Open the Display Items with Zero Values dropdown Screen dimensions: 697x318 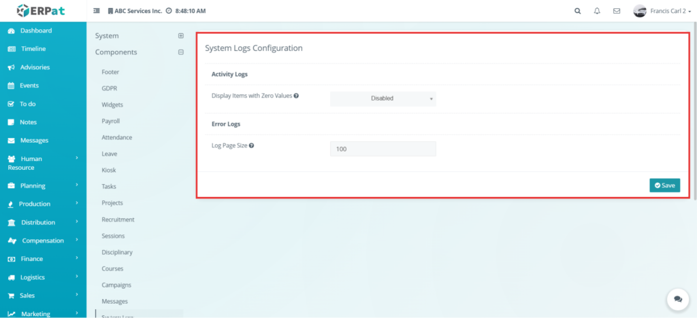tap(383, 99)
